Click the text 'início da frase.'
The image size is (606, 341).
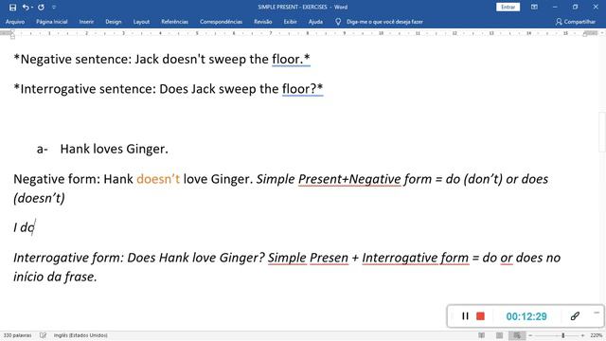[55, 277]
